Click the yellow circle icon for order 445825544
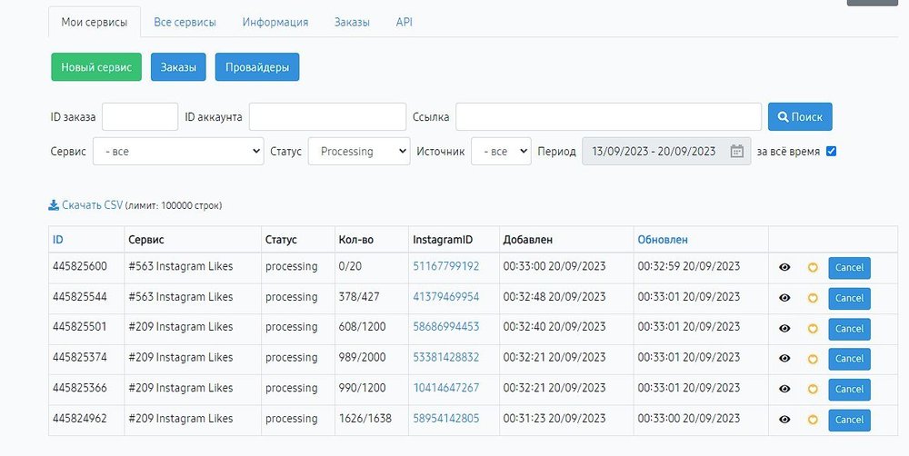Viewport: 909px width, 456px height. pyautogui.click(x=813, y=298)
